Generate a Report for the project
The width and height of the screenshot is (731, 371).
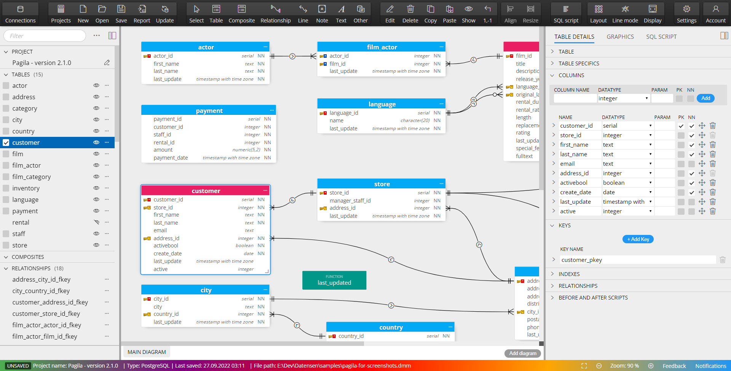[x=142, y=13]
